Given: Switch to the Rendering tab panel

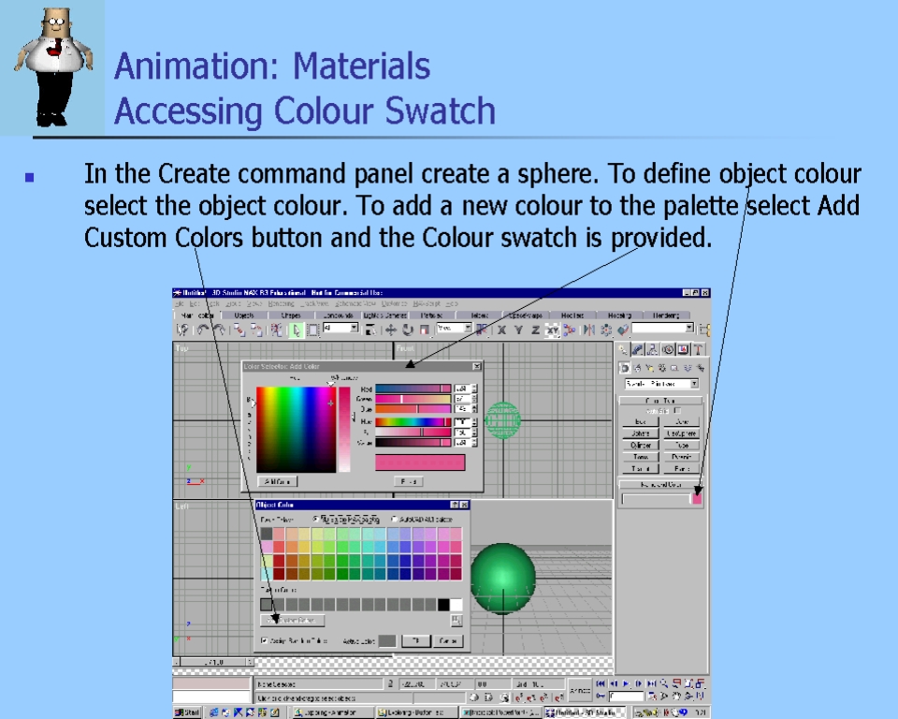Looking at the screenshot, I should (x=666, y=315).
